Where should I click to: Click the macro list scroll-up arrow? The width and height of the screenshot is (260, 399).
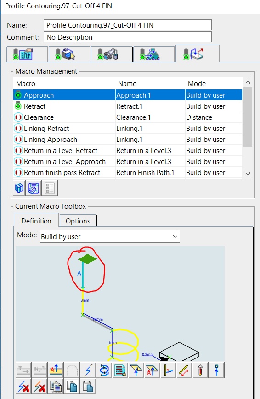248,82
